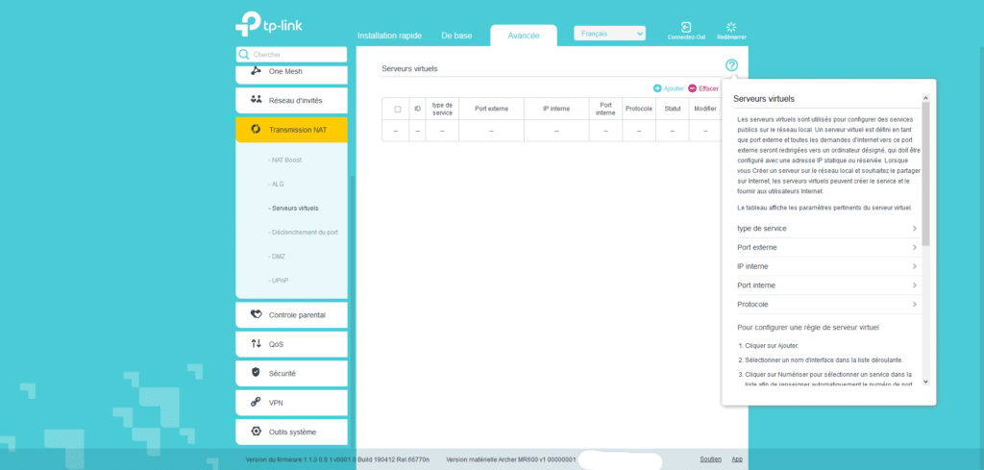This screenshot has width=984, height=470.
Task: Open UPnP submenu item
Action: coord(278,280)
